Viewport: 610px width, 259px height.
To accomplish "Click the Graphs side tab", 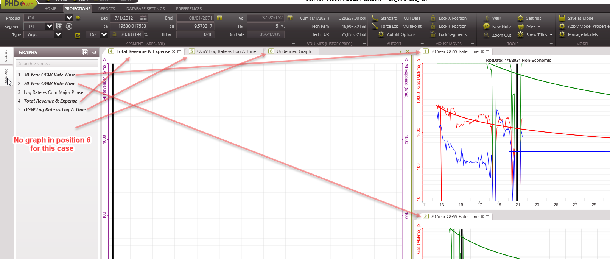I will pyautogui.click(x=6, y=76).
